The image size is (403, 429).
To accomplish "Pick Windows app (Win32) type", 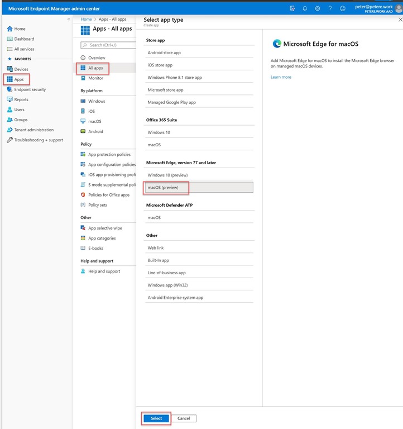I will coord(167,285).
